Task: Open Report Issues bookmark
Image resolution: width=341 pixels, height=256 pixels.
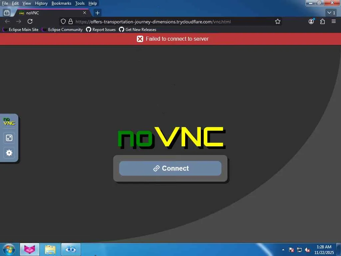Action: 101,30
